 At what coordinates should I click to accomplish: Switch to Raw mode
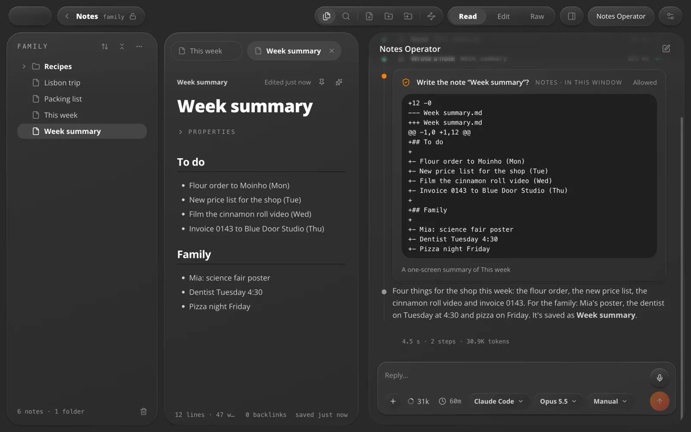(x=537, y=16)
